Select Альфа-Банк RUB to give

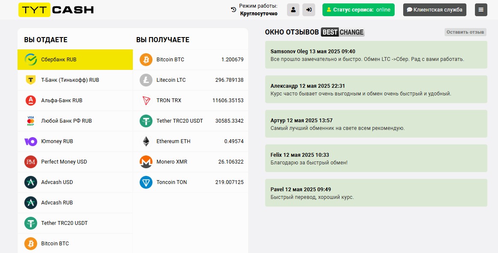coord(75,101)
